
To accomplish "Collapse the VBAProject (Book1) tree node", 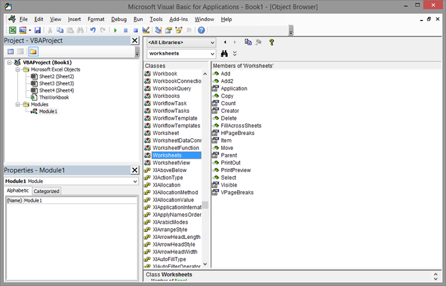I will pos(10,62).
